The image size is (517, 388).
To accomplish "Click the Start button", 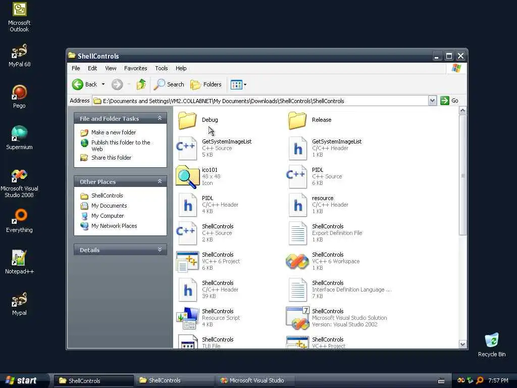I will 22,380.
